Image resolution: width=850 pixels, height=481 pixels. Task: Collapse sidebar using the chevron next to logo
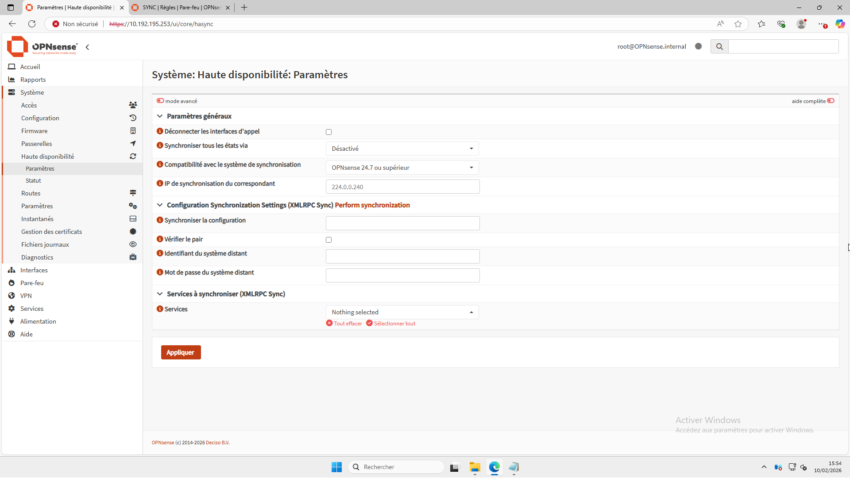(87, 47)
